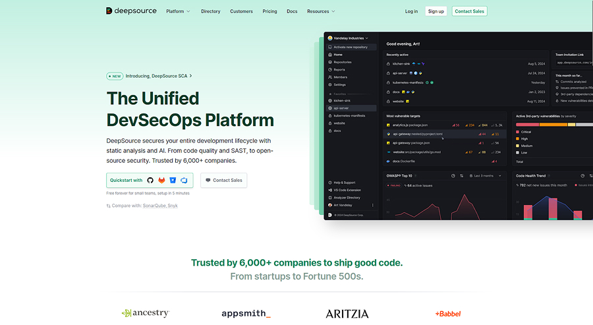Open Pricing in the top navigation
This screenshot has width=593, height=325.
click(269, 11)
